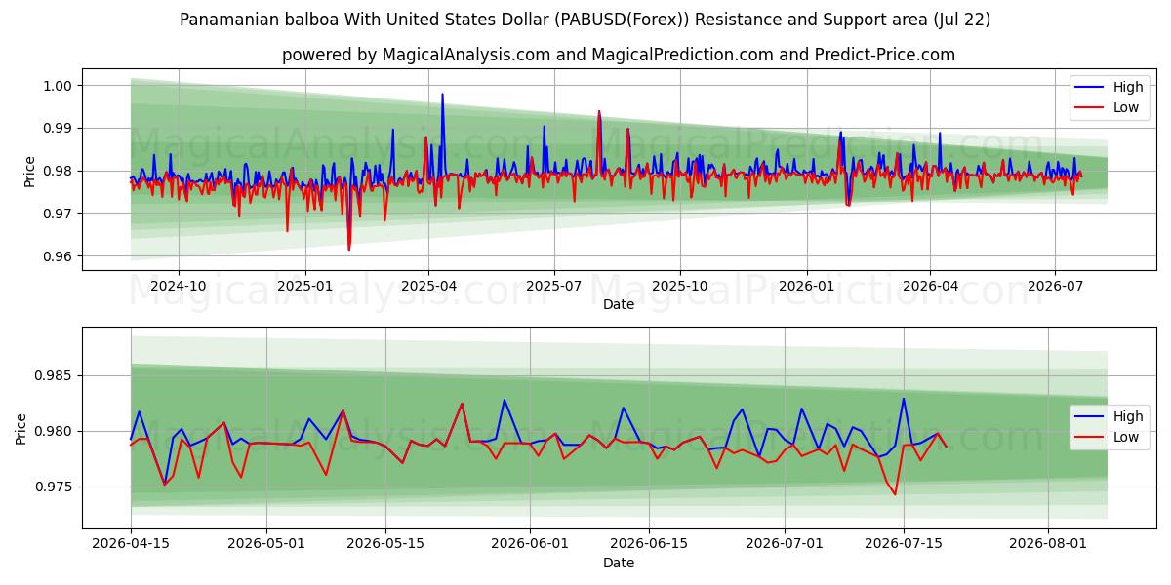Click the lower chart 'Price' axis label
The height and width of the screenshot is (585, 1171).
click(21, 428)
